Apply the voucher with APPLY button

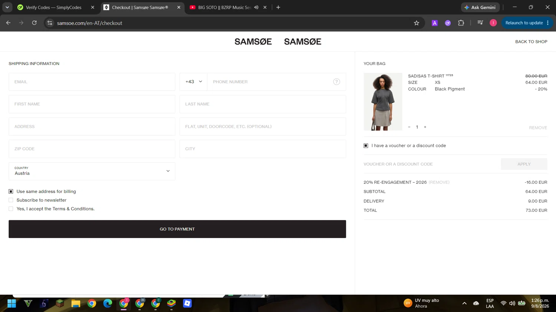524,164
